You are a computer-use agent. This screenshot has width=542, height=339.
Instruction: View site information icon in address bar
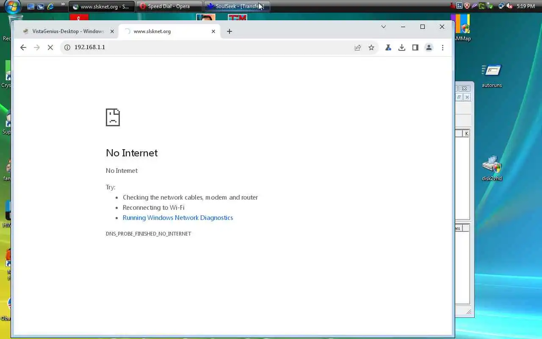coord(67,47)
